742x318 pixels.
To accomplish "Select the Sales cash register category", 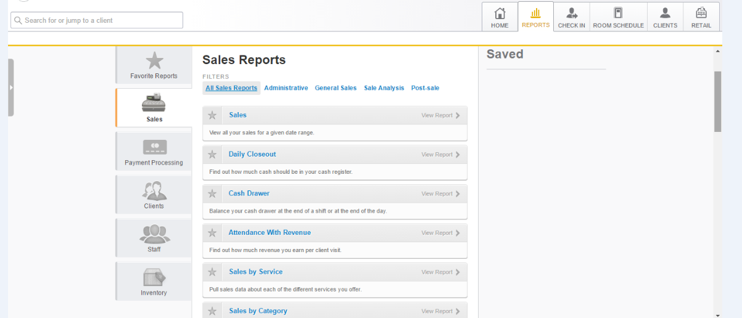I will click(154, 108).
